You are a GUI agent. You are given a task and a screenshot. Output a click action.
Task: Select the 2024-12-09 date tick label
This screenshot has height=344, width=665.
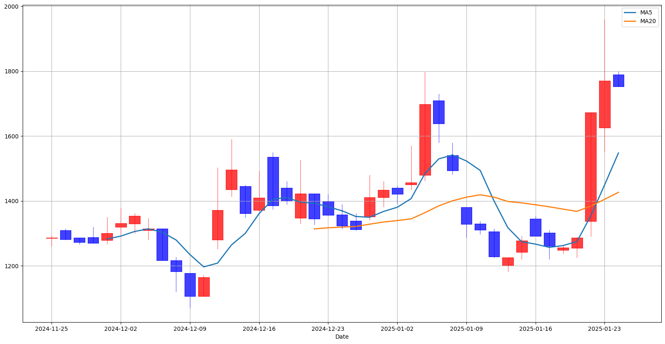(190, 329)
